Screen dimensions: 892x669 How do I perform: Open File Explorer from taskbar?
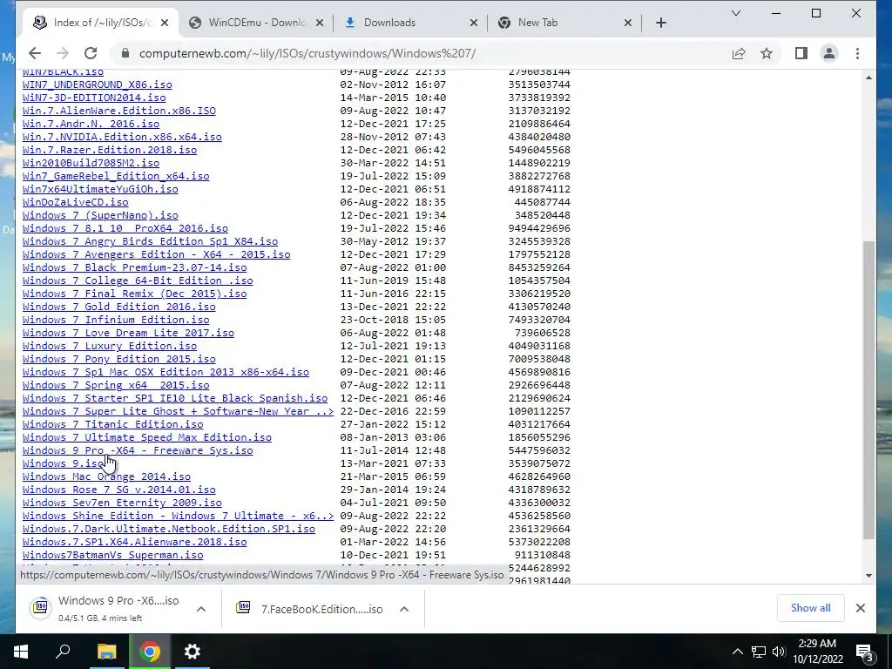[x=106, y=652]
